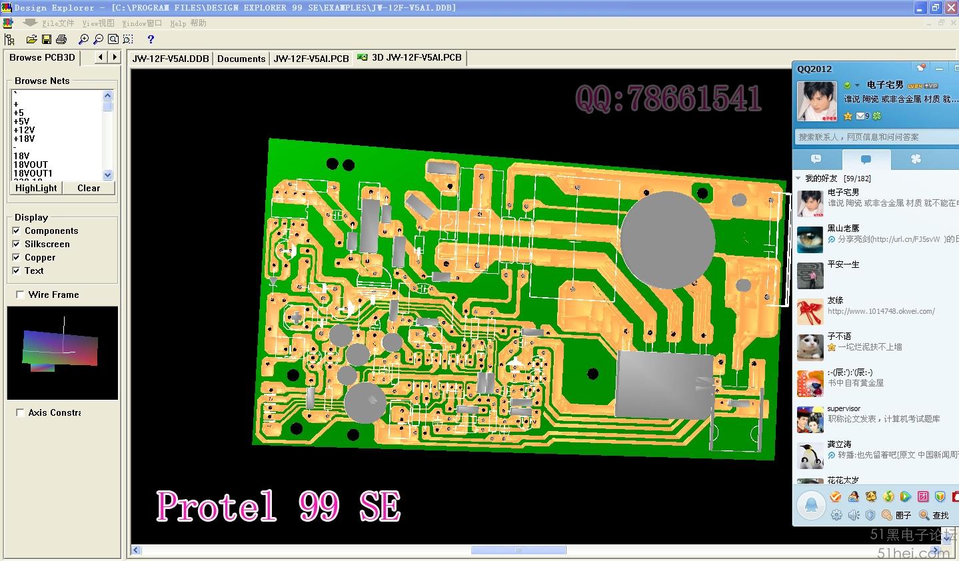Click the QQ 查找 find button
This screenshot has height=561, width=959.
point(934,515)
